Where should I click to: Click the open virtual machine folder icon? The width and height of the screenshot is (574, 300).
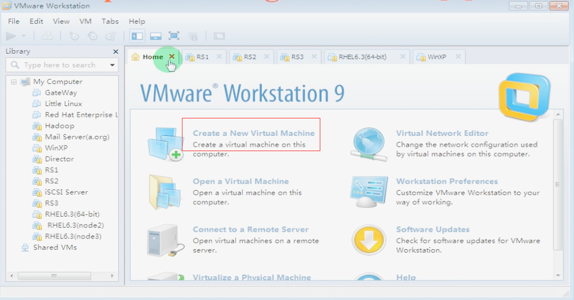coord(166,192)
